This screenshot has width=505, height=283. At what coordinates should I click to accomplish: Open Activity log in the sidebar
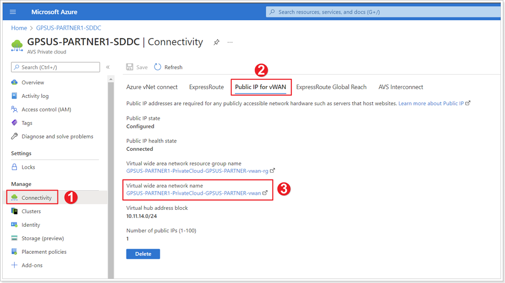click(35, 96)
